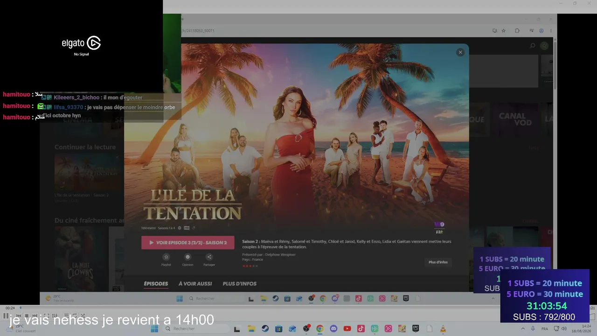Viewport: 597px width, 336px height.
Task: Open YouTube on the bottom taskbar
Action: 347,329
